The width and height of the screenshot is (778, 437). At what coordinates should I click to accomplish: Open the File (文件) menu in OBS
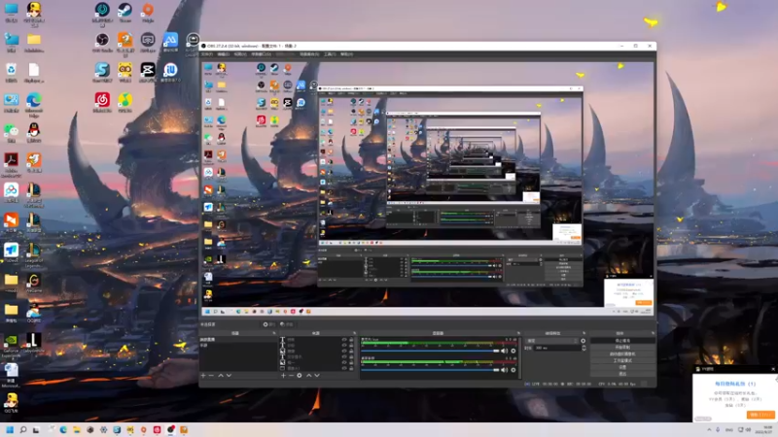point(207,54)
